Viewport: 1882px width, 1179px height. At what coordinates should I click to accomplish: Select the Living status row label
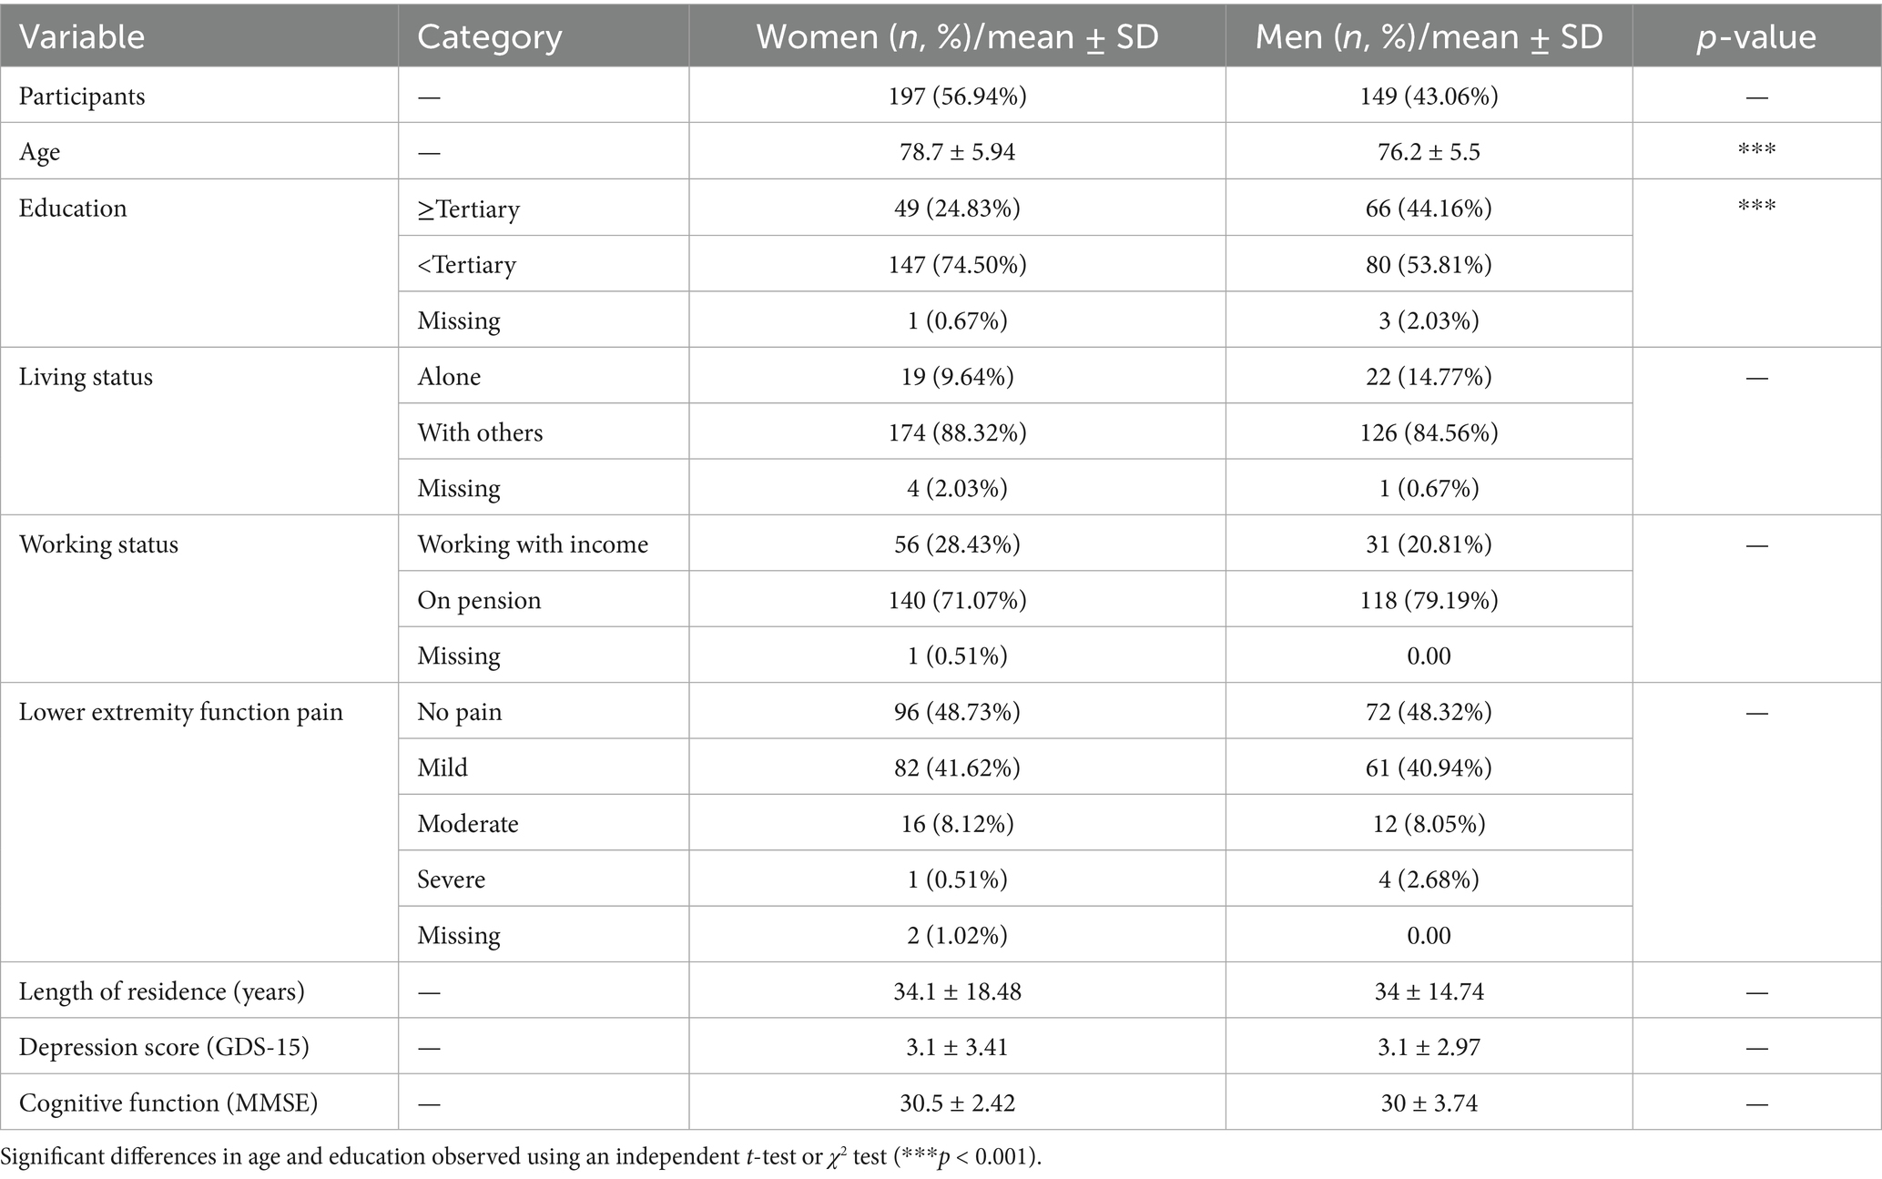[x=86, y=377]
